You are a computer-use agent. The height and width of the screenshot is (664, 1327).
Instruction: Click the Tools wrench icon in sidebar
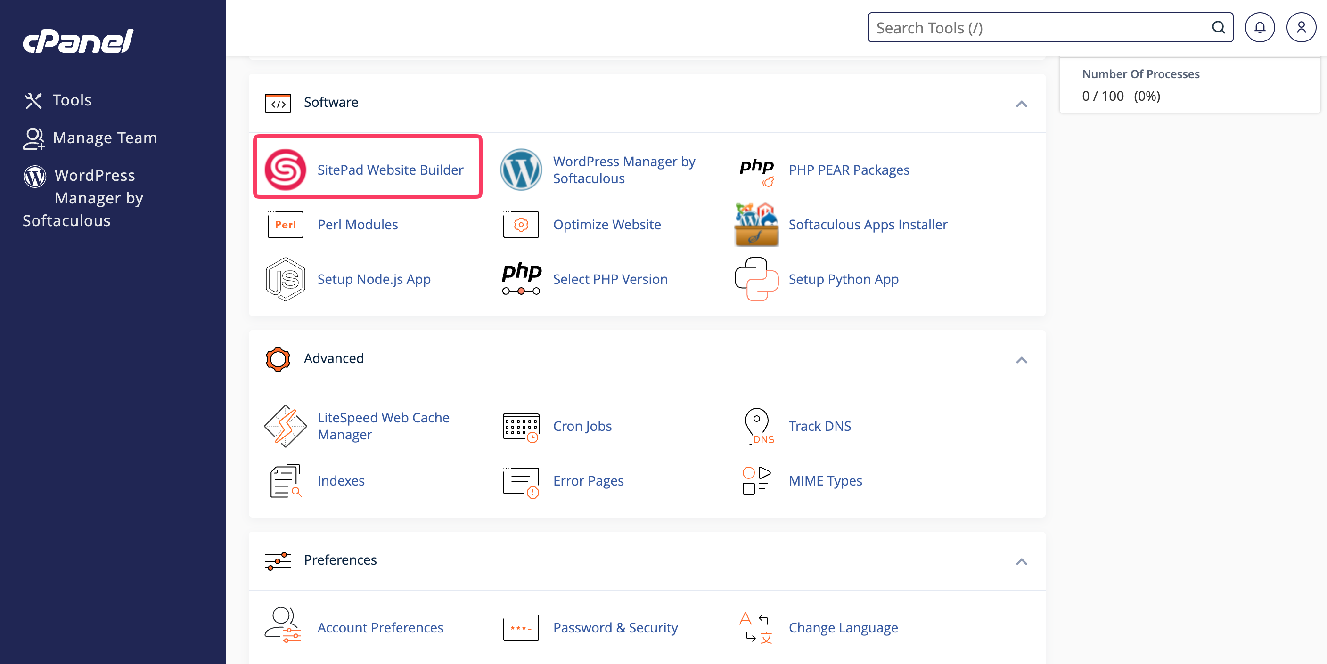click(x=33, y=100)
